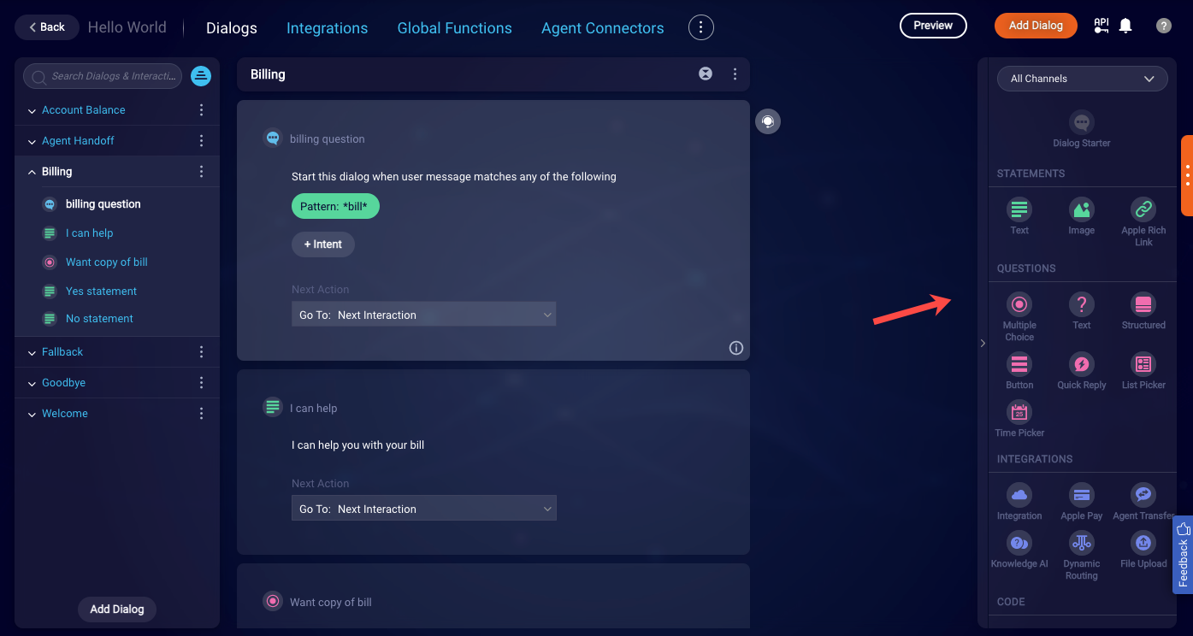
Task: Add an Image statement interaction
Action: [1082, 209]
